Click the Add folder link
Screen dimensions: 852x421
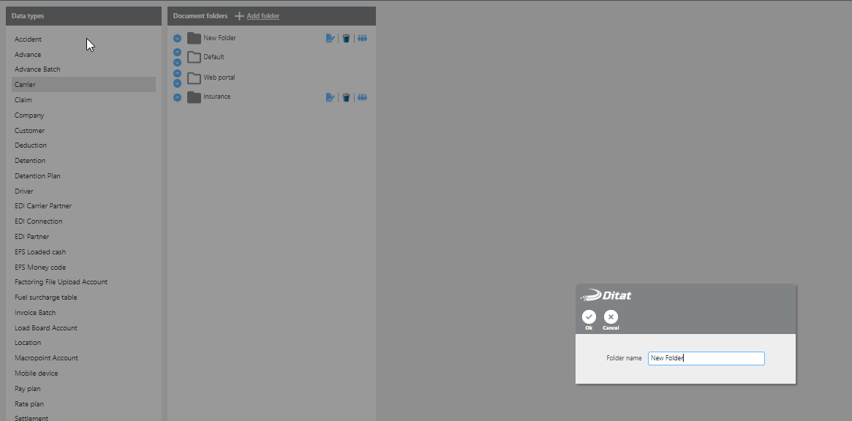[262, 16]
